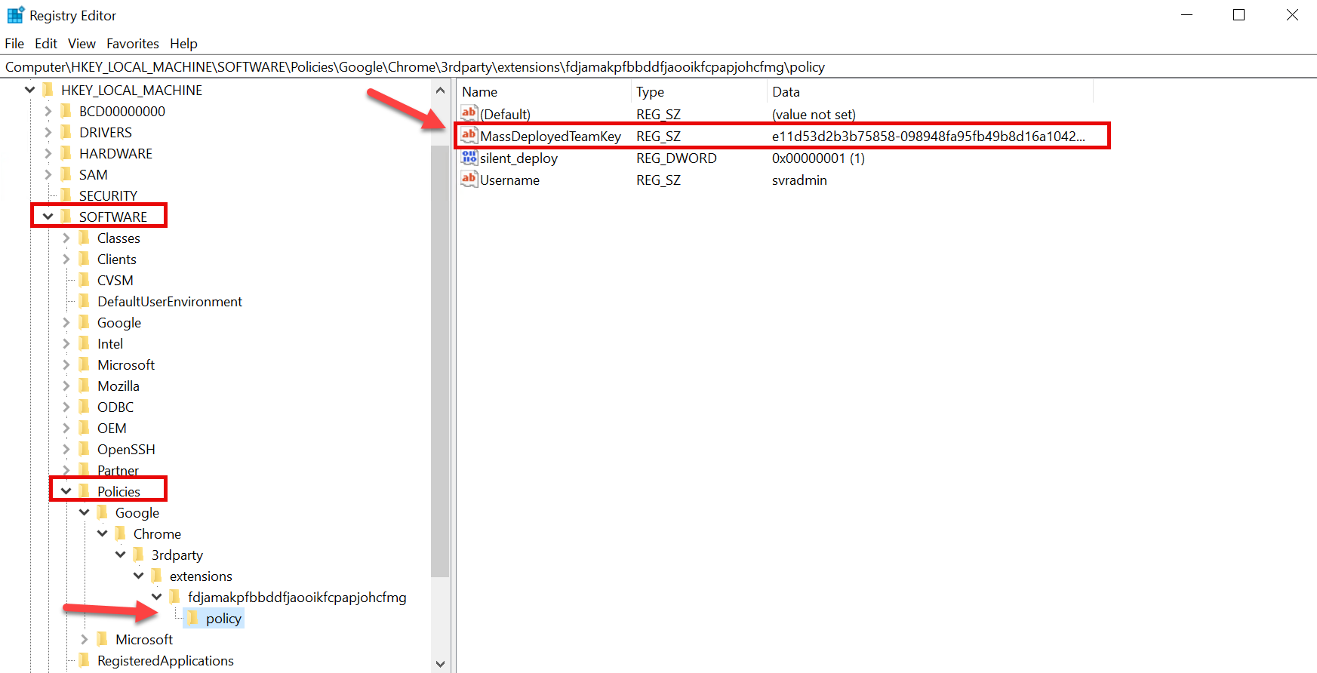Click the tree pane scroll down arrow
Image resolution: width=1317 pixels, height=673 pixels.
[x=440, y=664]
